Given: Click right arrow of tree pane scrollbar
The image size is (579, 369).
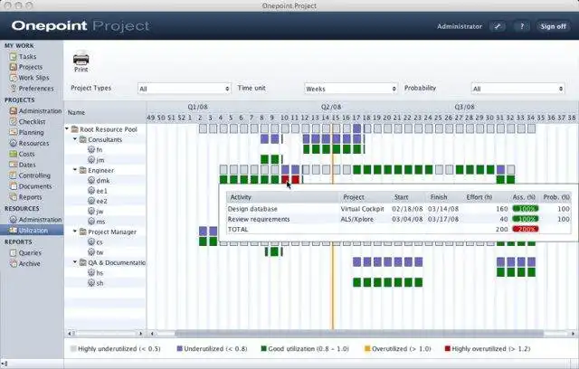Looking at the screenshot, I should coord(140,334).
